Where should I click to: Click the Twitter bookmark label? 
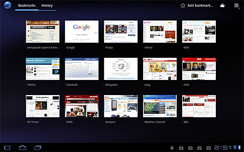[x=32, y=85]
